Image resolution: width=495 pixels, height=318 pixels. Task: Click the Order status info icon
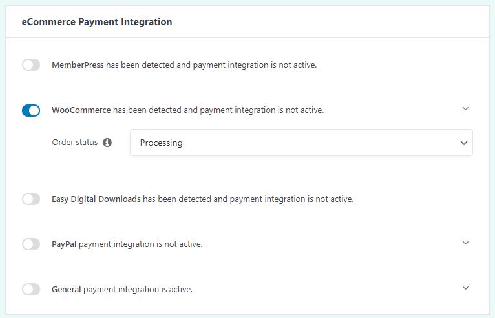click(x=107, y=143)
